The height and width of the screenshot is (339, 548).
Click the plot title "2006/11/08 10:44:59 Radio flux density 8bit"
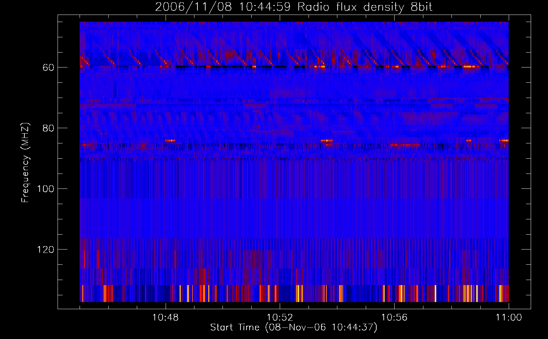coord(294,7)
